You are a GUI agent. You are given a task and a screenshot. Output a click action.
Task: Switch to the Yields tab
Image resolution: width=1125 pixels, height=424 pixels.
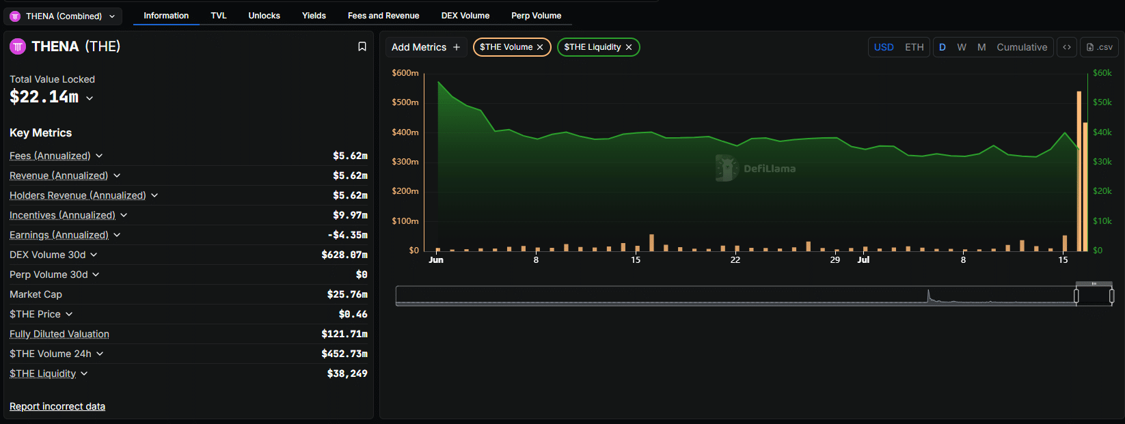314,16
